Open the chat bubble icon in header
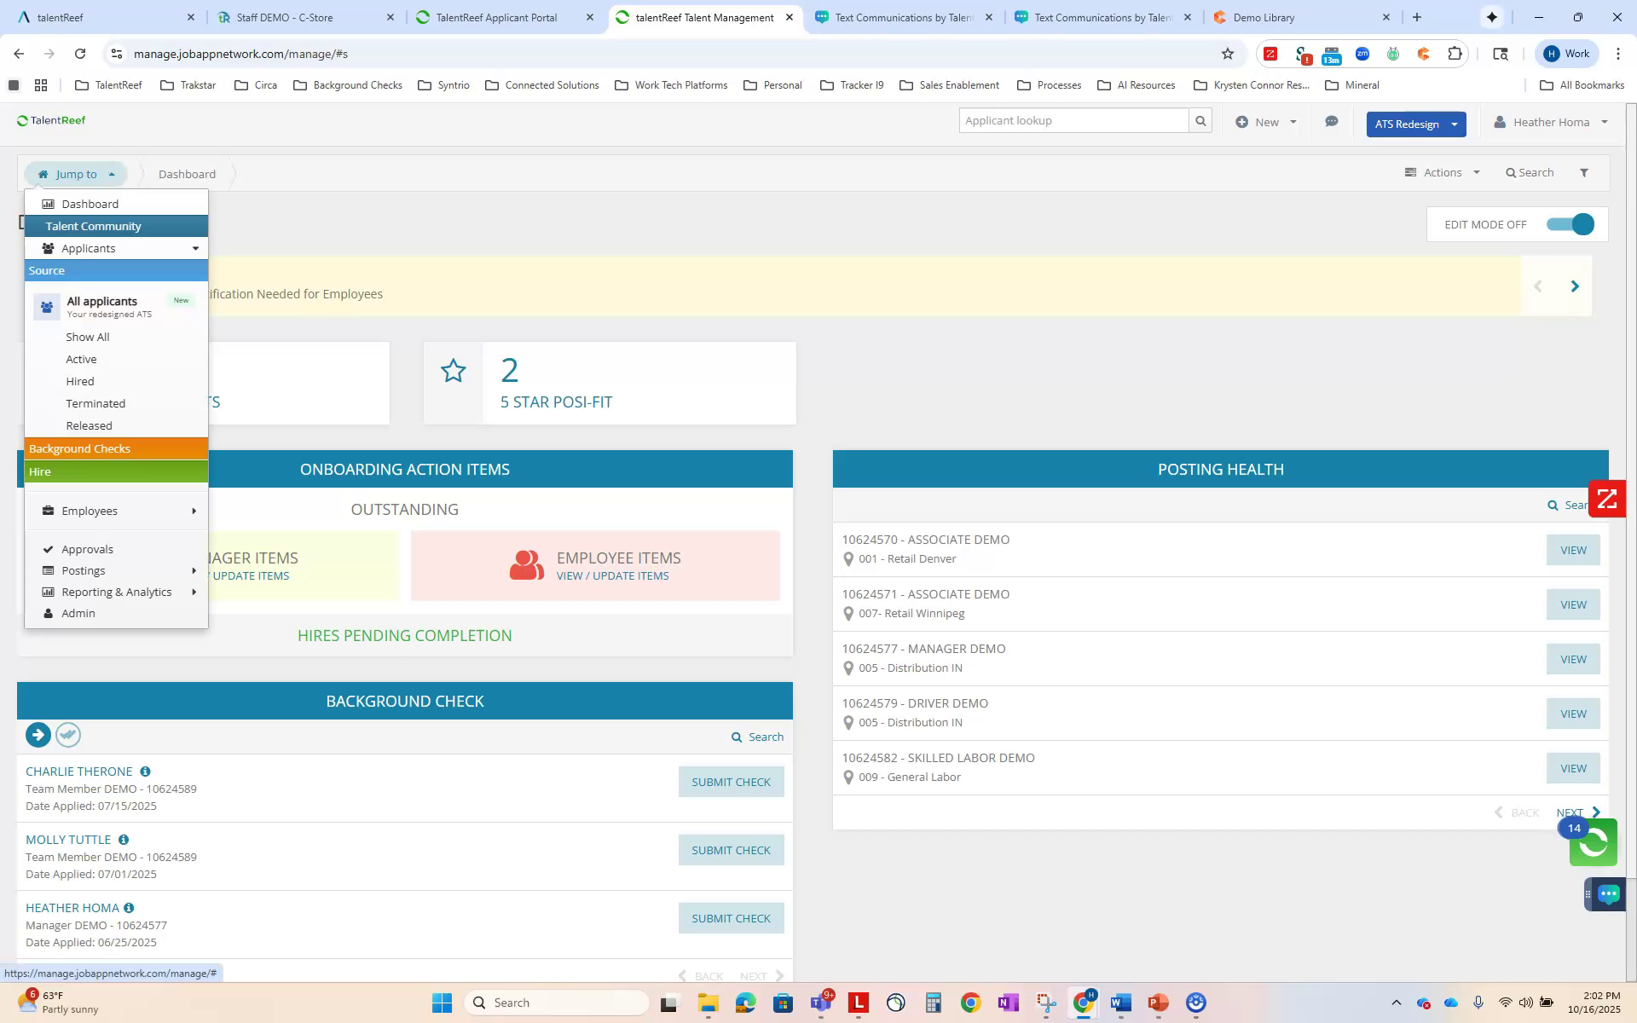Image resolution: width=1637 pixels, height=1023 pixels. point(1331,122)
